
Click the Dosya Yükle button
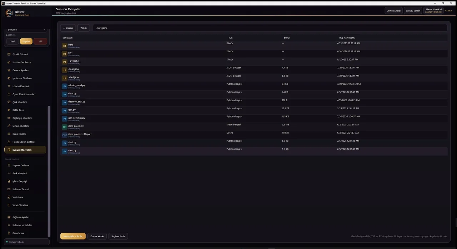tap(97, 236)
